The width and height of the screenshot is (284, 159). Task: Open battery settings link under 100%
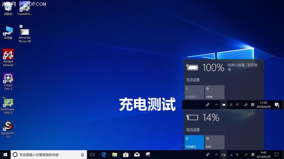click(x=193, y=79)
